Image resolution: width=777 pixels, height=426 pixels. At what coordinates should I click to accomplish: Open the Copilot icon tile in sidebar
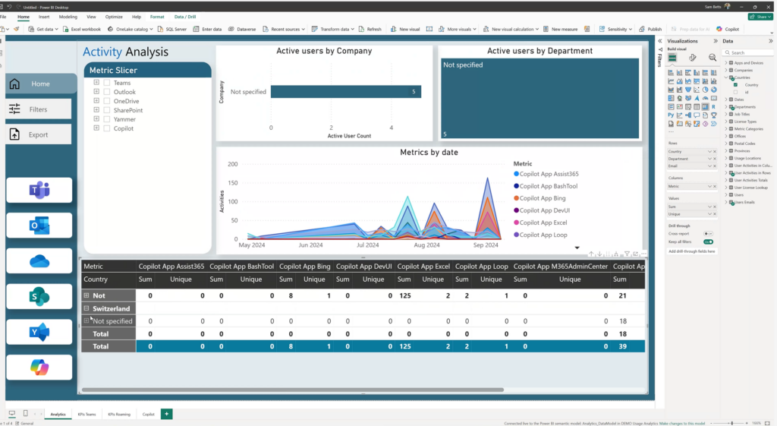coord(39,368)
